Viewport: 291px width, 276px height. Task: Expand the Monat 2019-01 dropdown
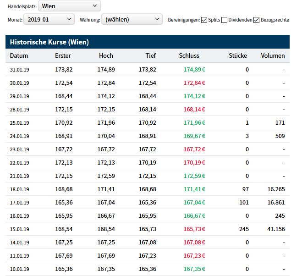tap(49, 19)
